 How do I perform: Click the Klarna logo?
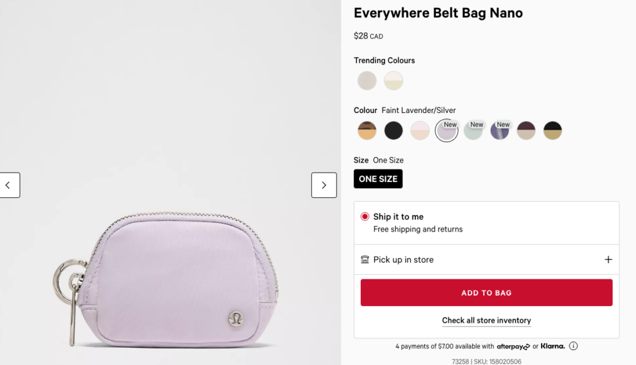[x=553, y=346]
